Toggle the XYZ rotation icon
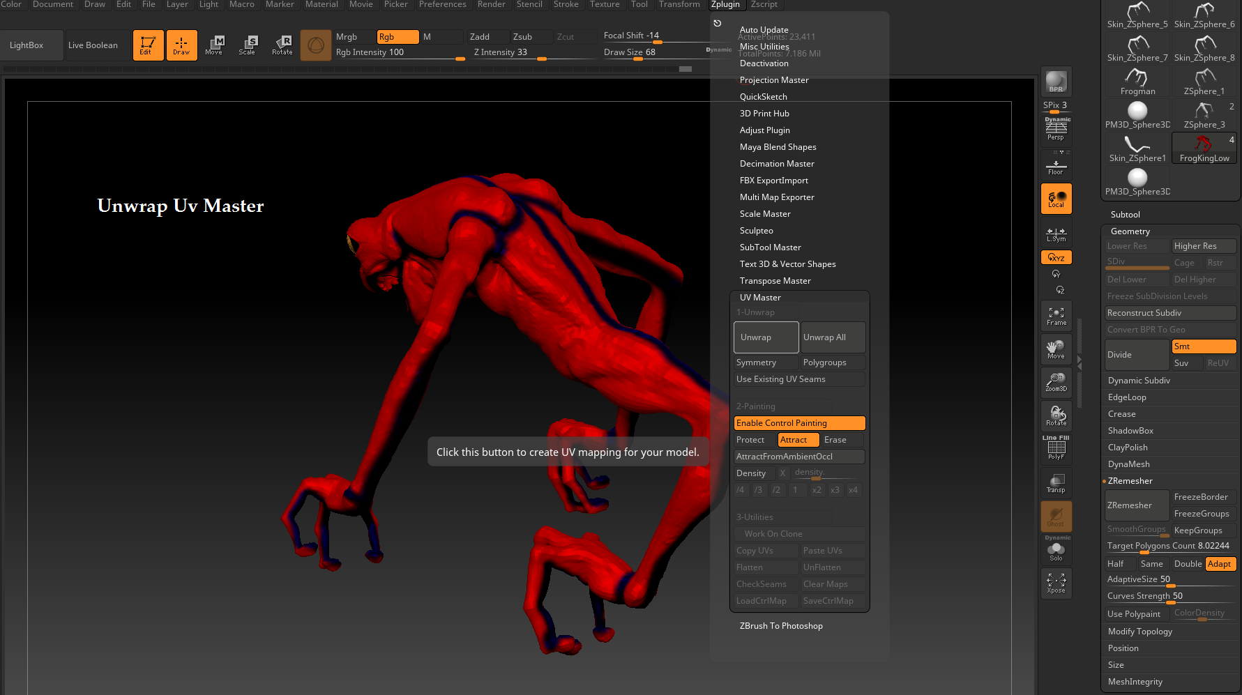The image size is (1242, 695). tap(1056, 257)
